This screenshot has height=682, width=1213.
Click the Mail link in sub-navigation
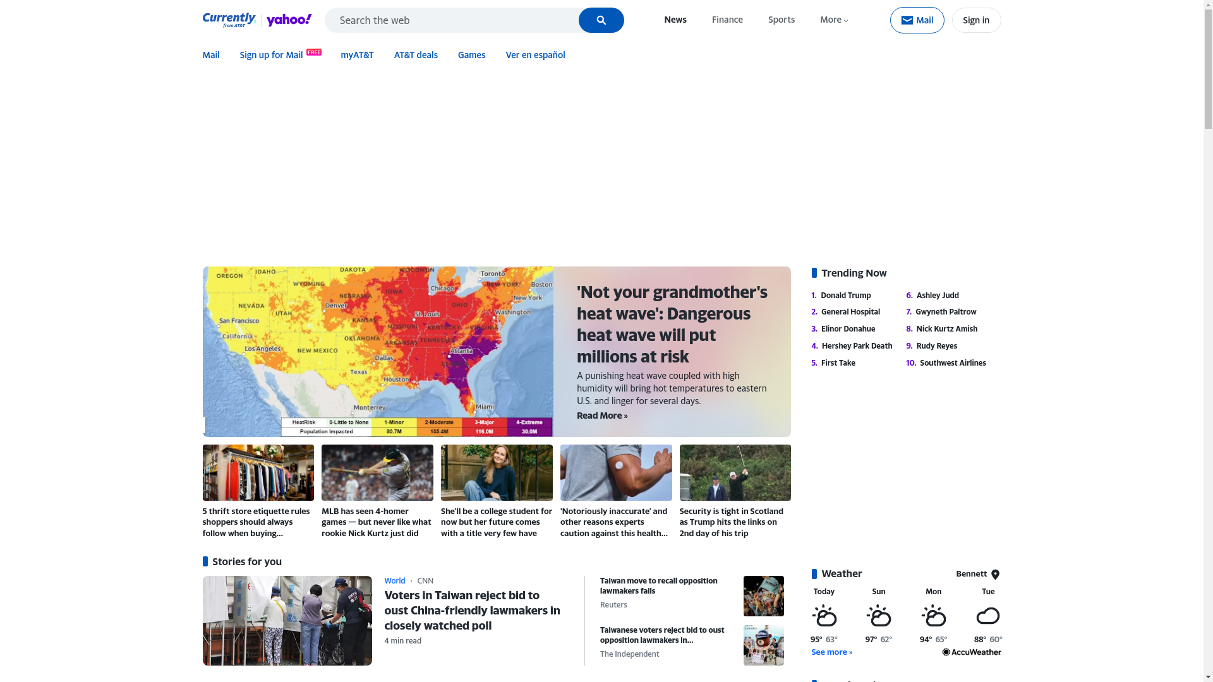point(210,55)
